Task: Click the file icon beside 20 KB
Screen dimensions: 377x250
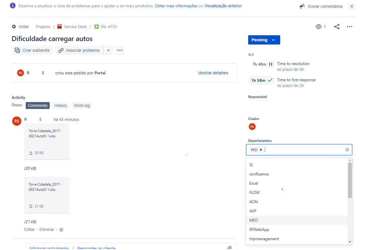Action: [31, 153]
